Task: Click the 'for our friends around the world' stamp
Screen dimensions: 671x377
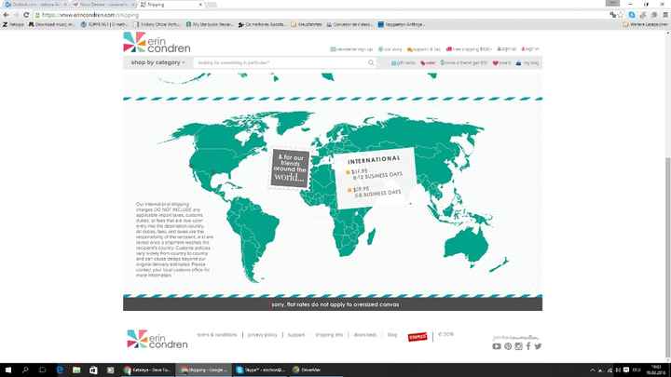Action: point(290,168)
